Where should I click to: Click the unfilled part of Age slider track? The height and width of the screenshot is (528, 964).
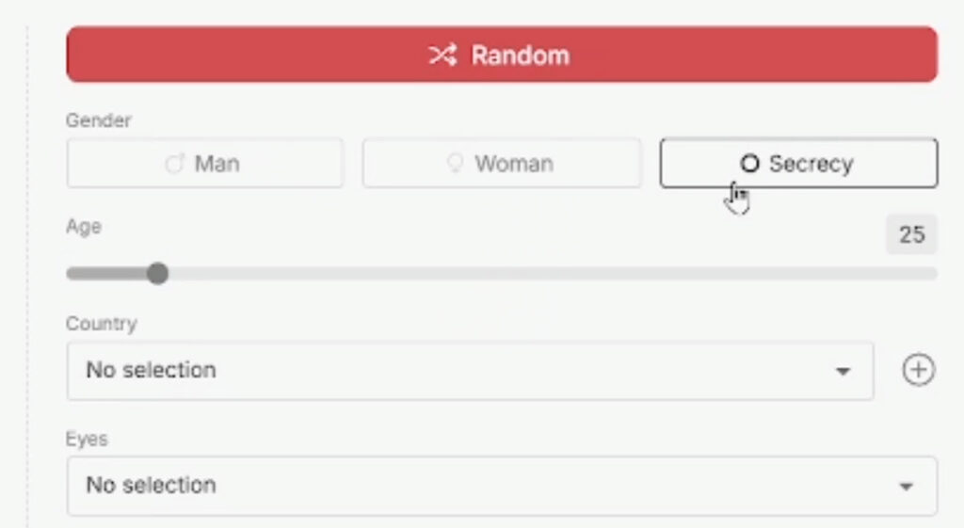click(546, 274)
